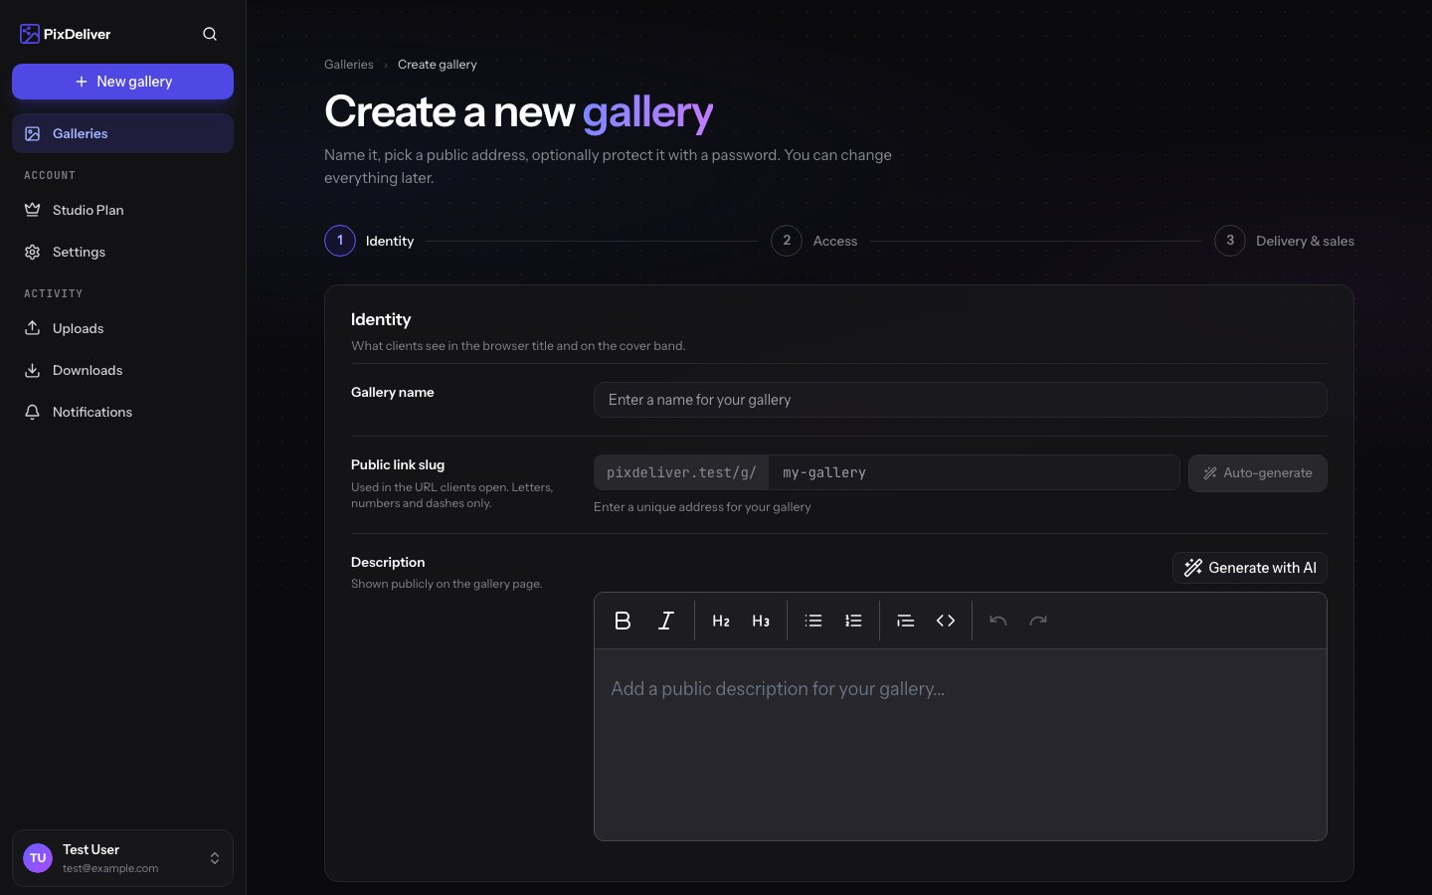Screen dimensions: 1432x895
Task: Click the Galleries breadcrumb link
Action: (349, 65)
